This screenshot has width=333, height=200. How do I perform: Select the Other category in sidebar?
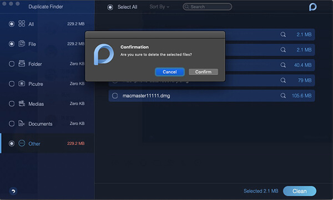[47, 143]
